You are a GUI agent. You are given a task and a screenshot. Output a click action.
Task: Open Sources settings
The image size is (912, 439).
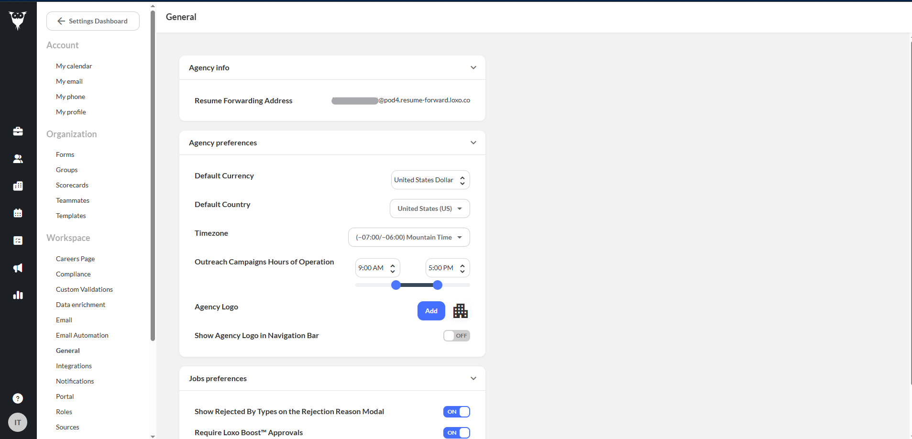coord(67,427)
